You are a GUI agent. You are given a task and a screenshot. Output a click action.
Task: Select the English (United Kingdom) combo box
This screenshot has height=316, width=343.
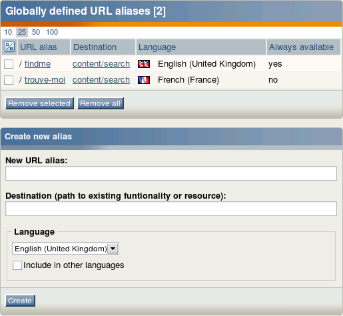click(x=65, y=249)
